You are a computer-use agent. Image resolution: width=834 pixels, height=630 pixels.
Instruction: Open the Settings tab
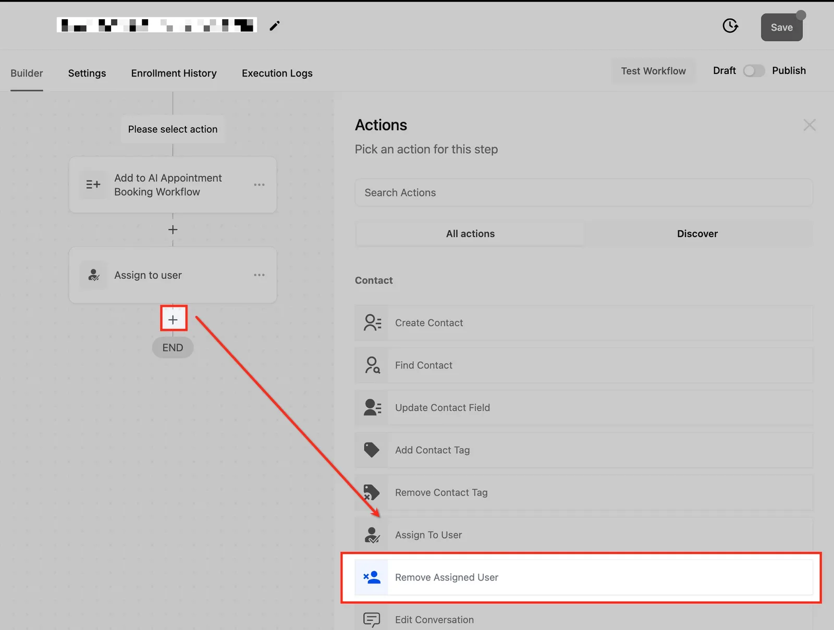(x=87, y=73)
